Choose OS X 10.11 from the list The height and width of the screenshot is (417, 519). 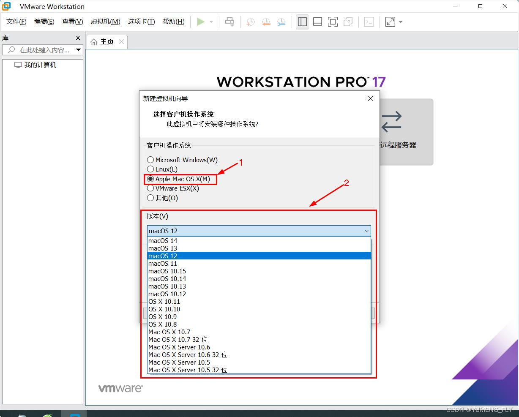(259, 301)
